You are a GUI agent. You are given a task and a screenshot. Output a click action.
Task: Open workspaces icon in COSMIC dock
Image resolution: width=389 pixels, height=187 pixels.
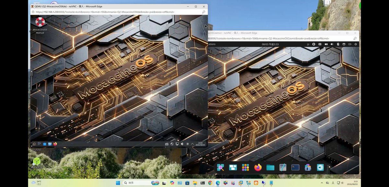(x=233, y=167)
